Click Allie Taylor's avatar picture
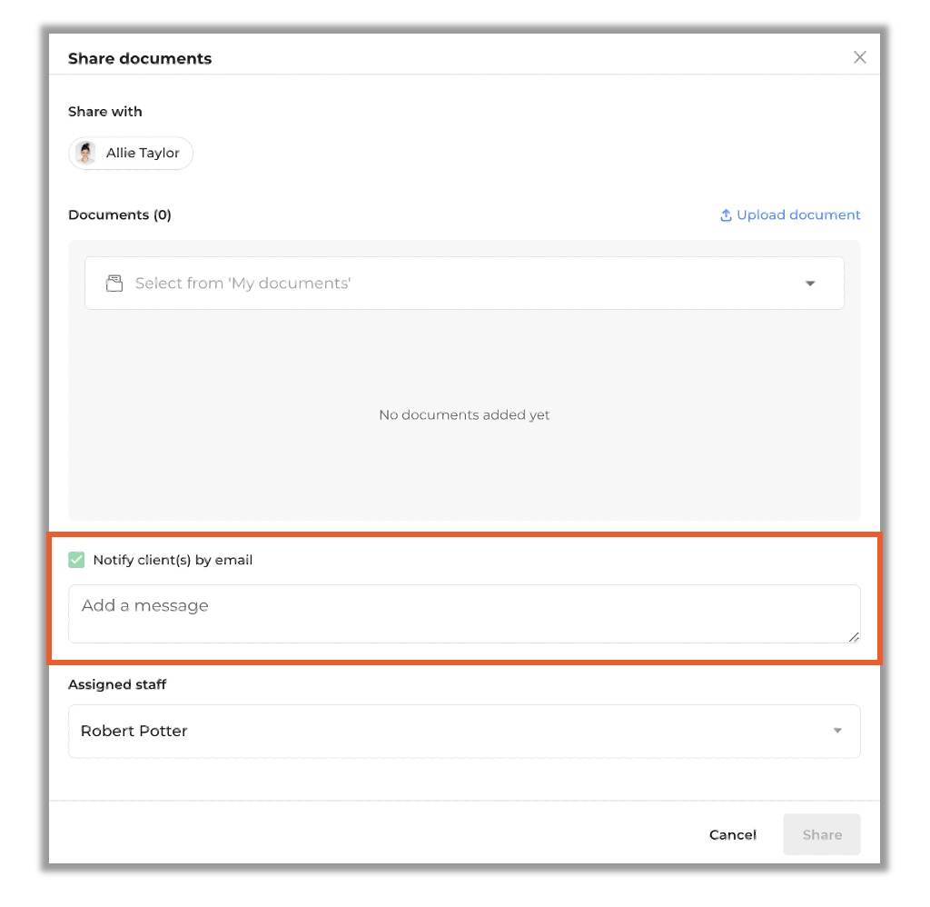930x907 pixels. pos(86,154)
